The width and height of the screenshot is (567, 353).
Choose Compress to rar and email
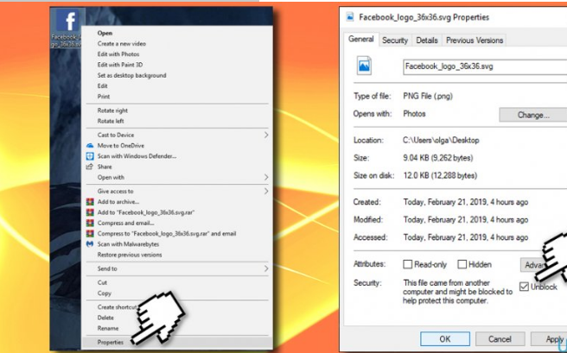click(167, 234)
